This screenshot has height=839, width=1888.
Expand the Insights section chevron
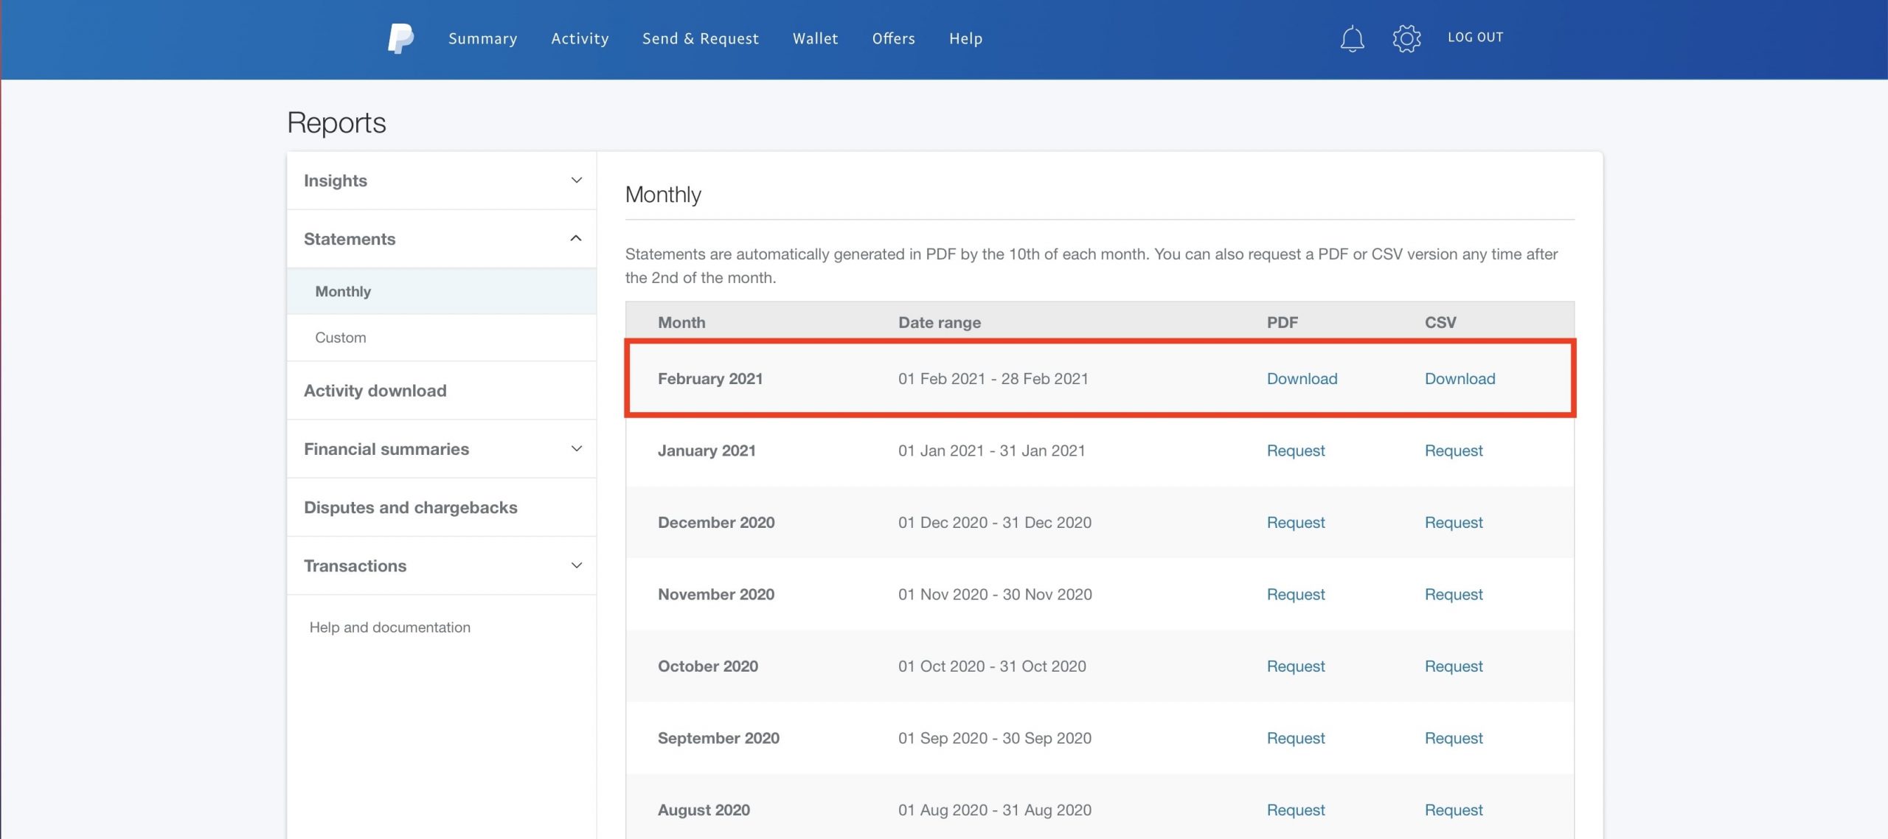577,181
